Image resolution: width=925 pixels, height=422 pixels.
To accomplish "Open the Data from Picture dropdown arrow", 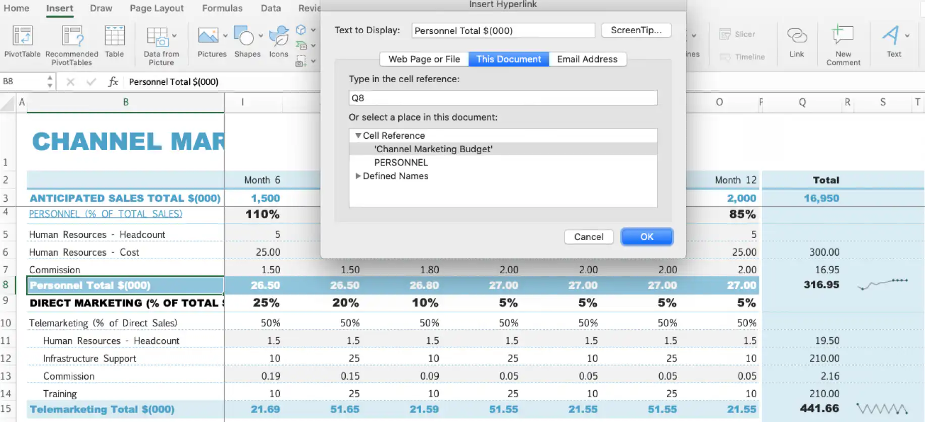I will click(x=174, y=36).
